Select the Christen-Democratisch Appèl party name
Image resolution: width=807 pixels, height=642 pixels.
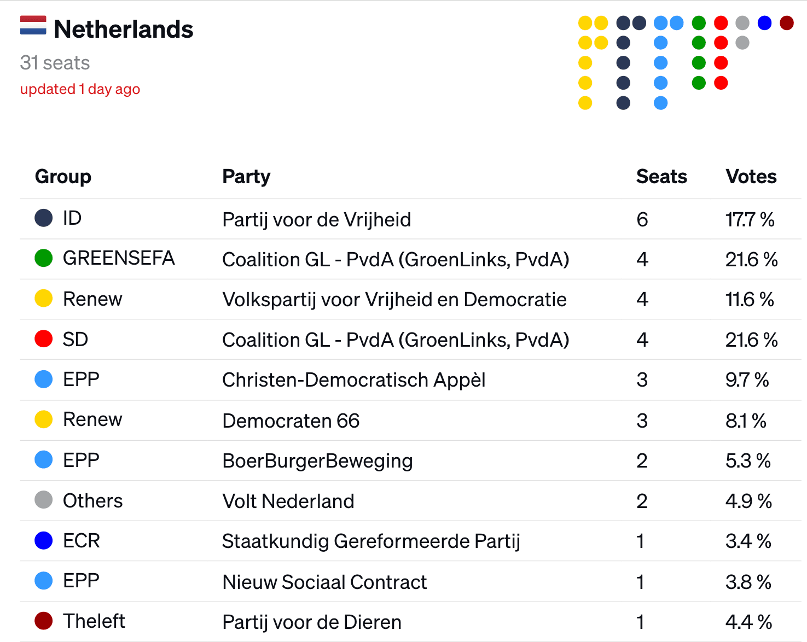pos(354,380)
